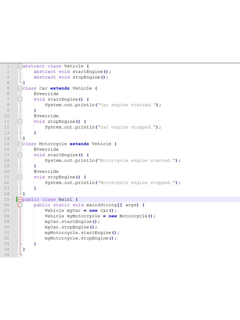Collapse Car startEngine method fold on line 7
Screen dimensions: 240x320
(20, 99)
